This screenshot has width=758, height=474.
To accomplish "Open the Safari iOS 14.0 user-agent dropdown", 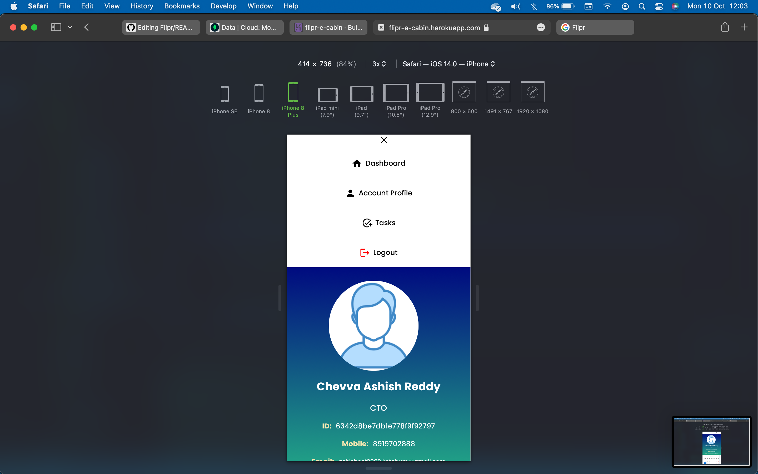I will 448,64.
